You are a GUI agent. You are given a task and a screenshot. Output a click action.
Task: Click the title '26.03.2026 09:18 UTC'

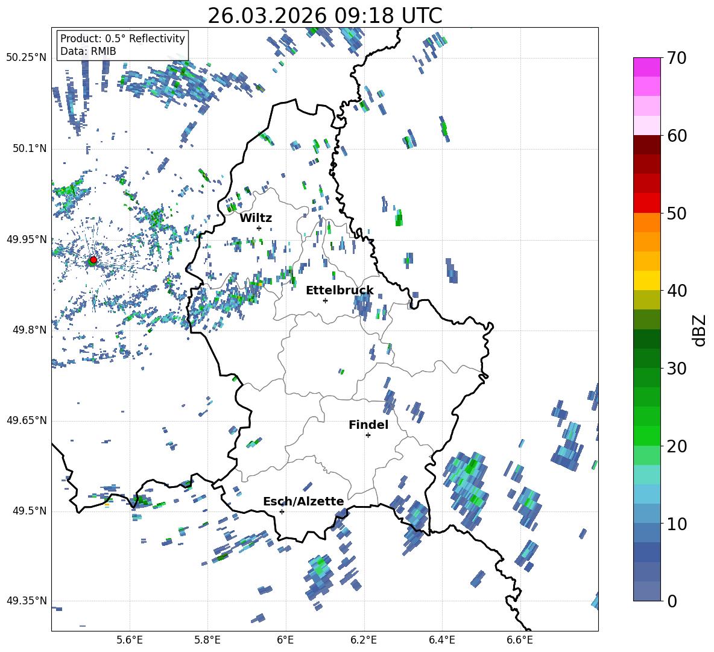tap(324, 16)
